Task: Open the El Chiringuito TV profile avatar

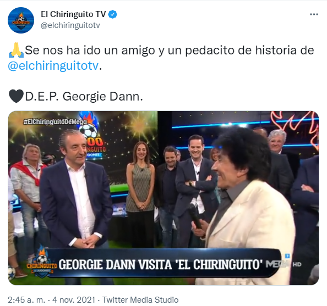Action: coord(21,20)
